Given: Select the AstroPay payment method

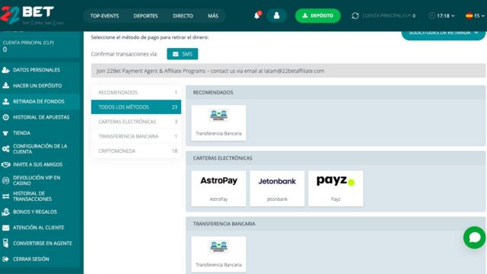Looking at the screenshot, I should click(x=218, y=188).
